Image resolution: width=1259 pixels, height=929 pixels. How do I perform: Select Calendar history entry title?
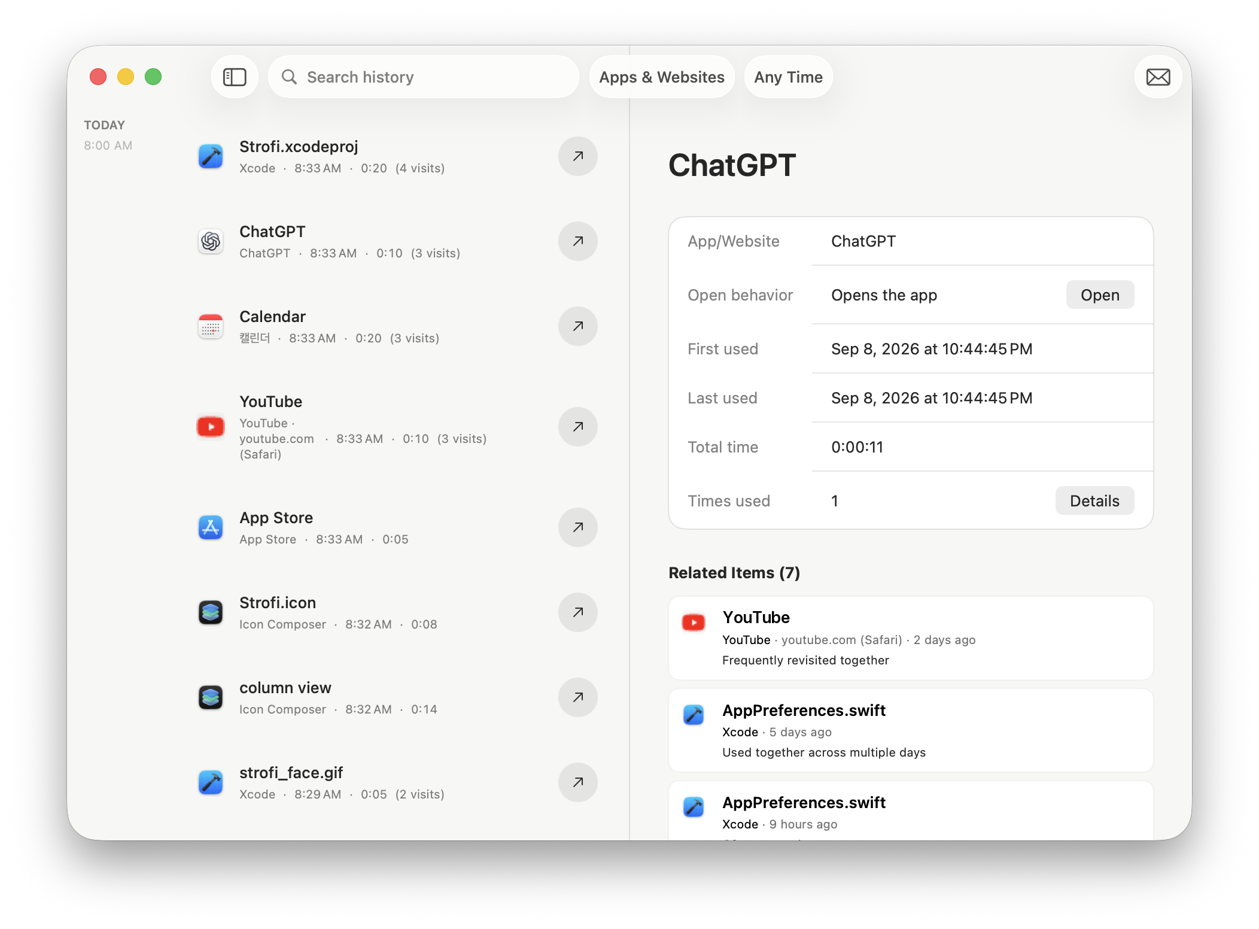(272, 317)
